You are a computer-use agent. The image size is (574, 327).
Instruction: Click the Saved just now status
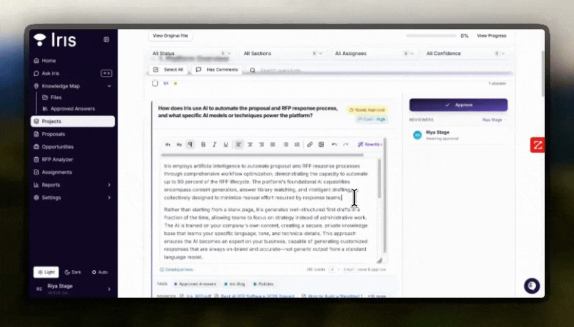tap(176, 270)
